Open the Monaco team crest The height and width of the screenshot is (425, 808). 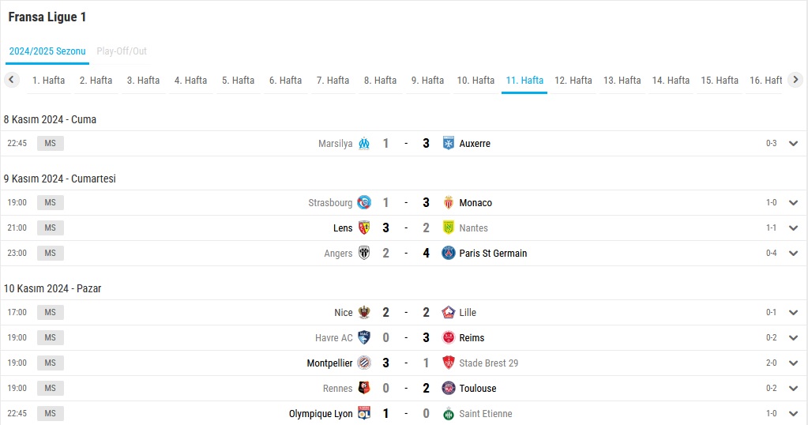point(449,202)
